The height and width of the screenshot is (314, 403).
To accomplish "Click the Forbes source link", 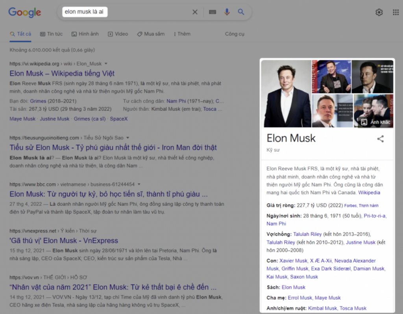I will (350, 206).
